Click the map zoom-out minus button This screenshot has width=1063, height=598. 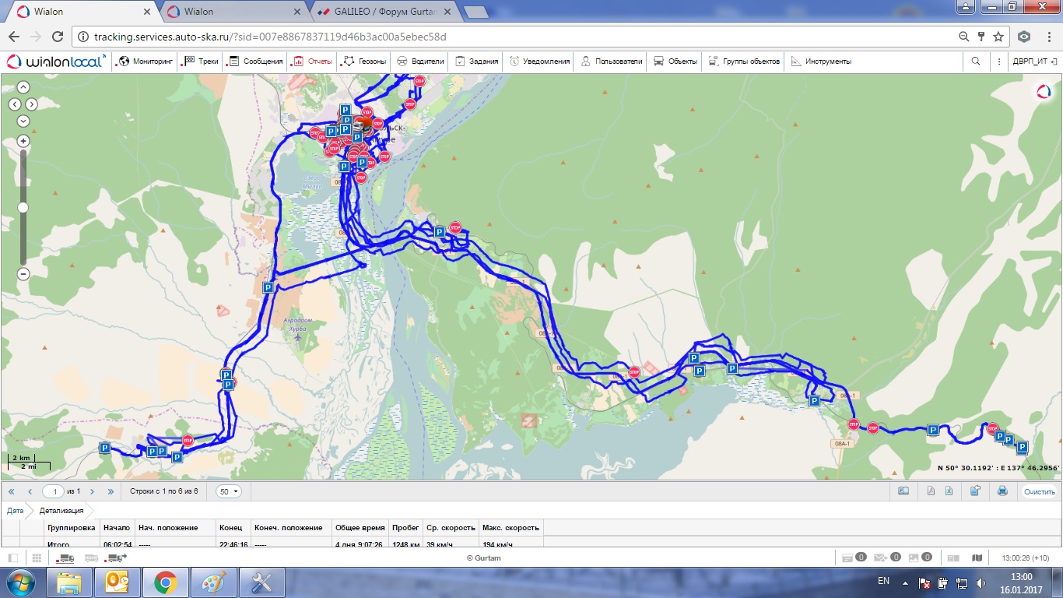point(23,274)
